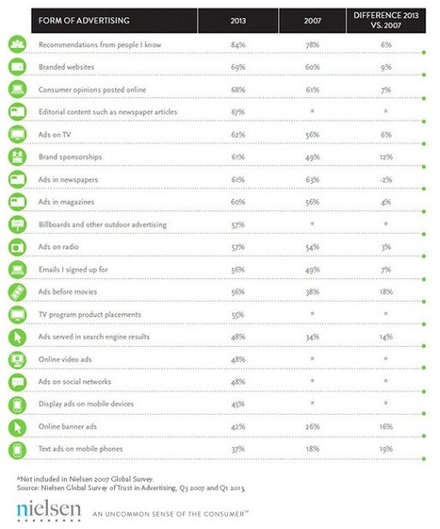The height and width of the screenshot is (529, 440).
Task: Click the 2007 column header
Action: pyautogui.click(x=312, y=21)
